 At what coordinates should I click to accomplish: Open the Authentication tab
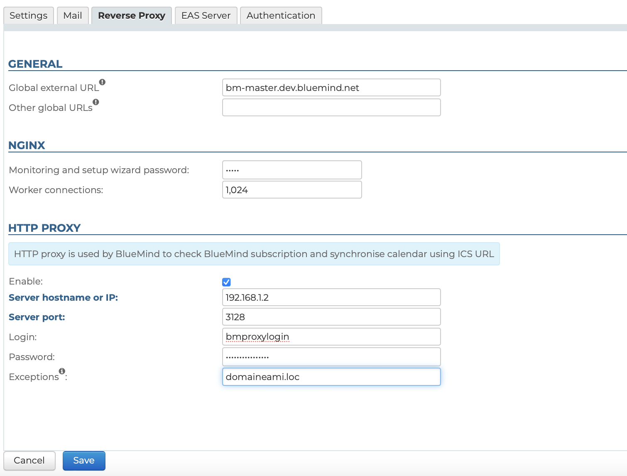[x=281, y=16]
